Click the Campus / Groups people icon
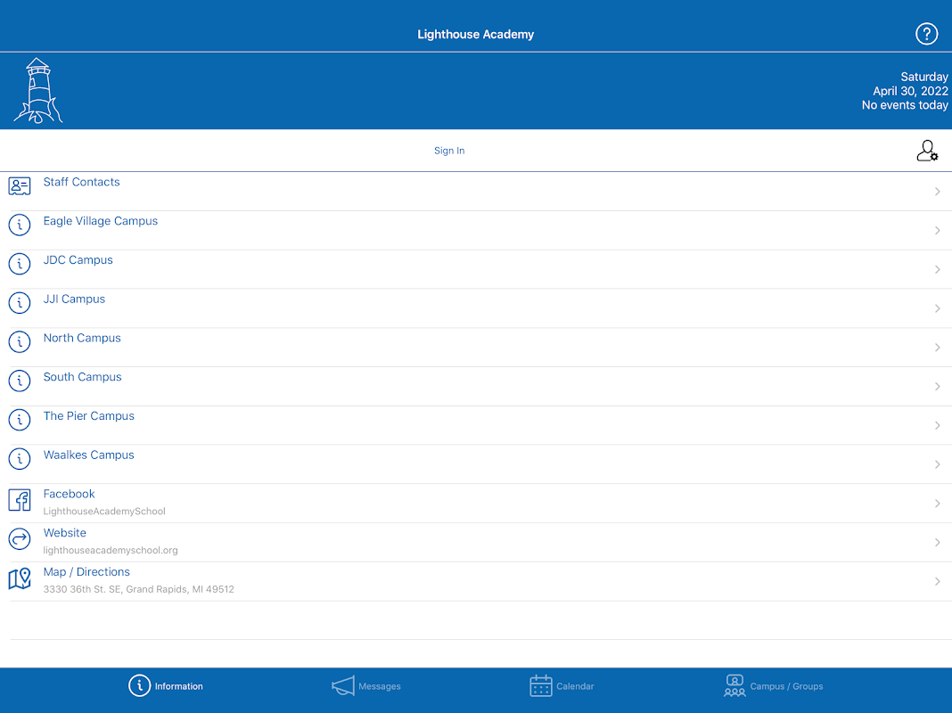Screen dimensions: 952x713 735,685
